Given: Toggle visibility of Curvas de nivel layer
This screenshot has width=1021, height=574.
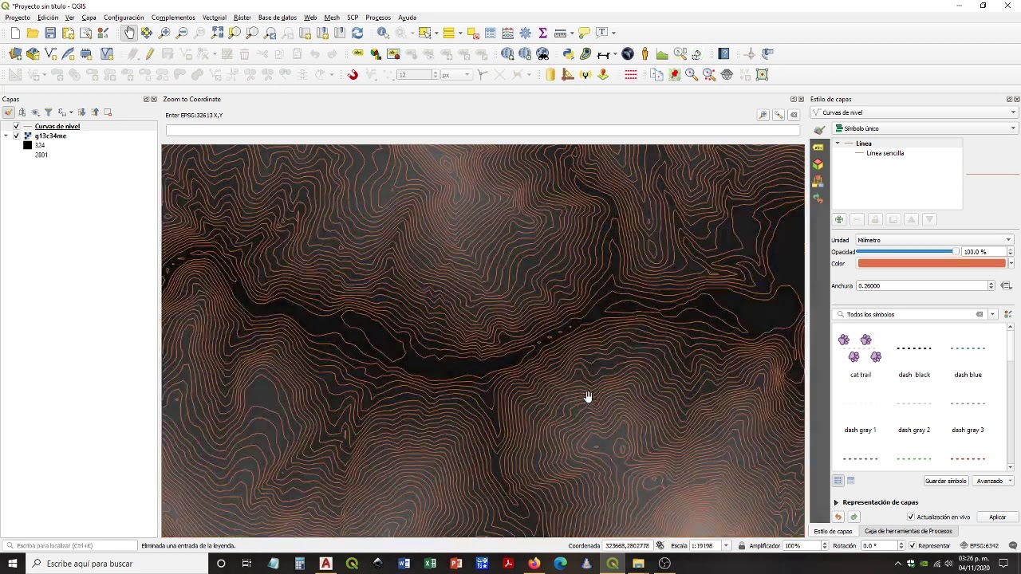Looking at the screenshot, I should 16,126.
